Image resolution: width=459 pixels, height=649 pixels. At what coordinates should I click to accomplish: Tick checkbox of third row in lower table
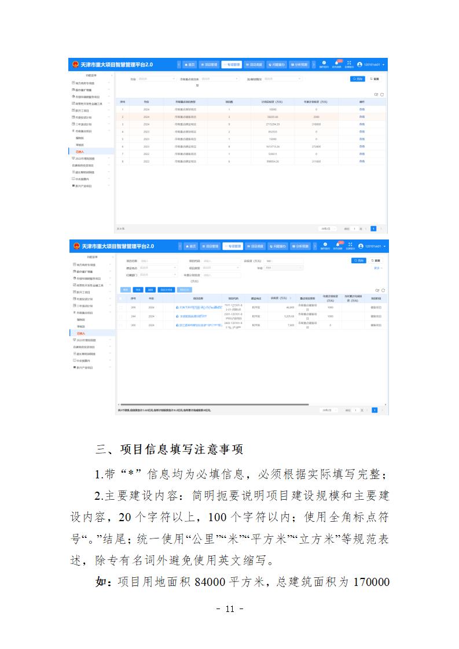pyautogui.click(x=121, y=325)
